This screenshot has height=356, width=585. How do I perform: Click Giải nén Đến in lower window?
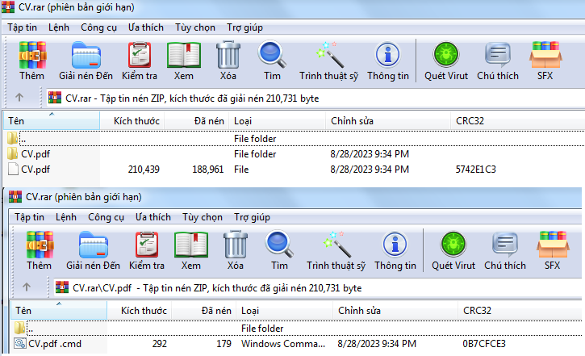(x=94, y=245)
